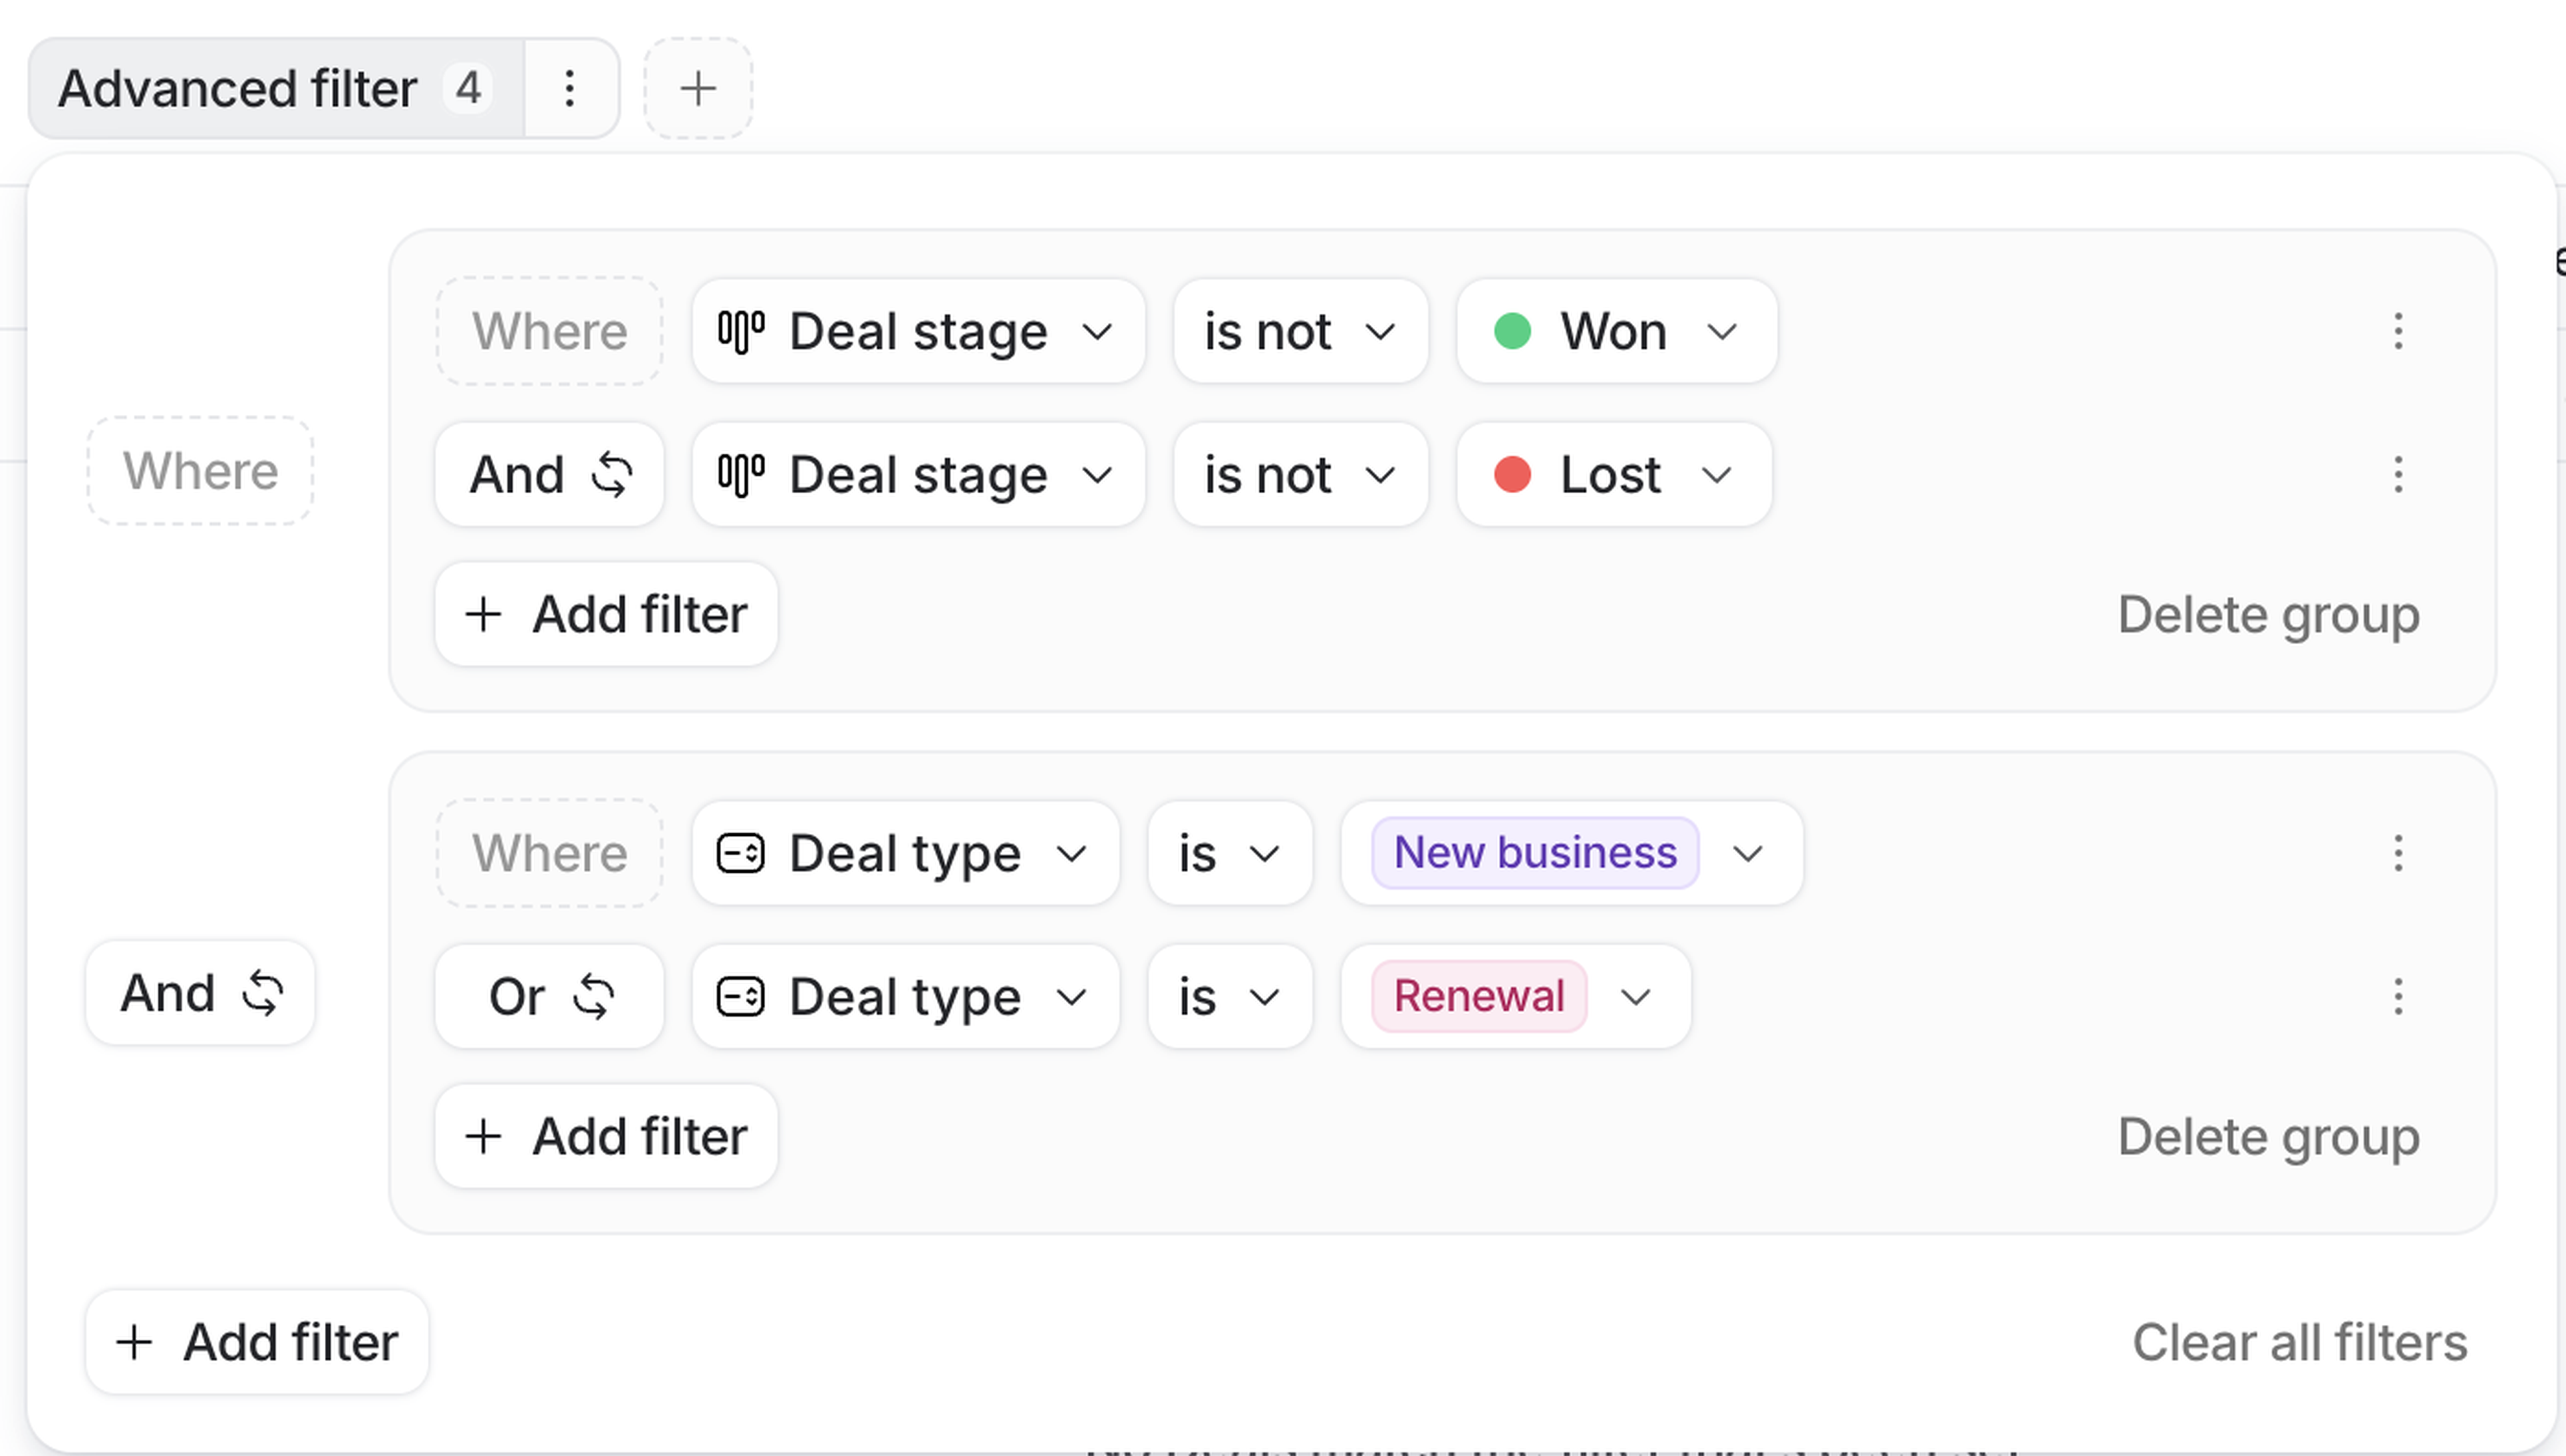The height and width of the screenshot is (1456, 2566).
Task: Open the 'is not' operator for Lost row
Action: [1299, 474]
